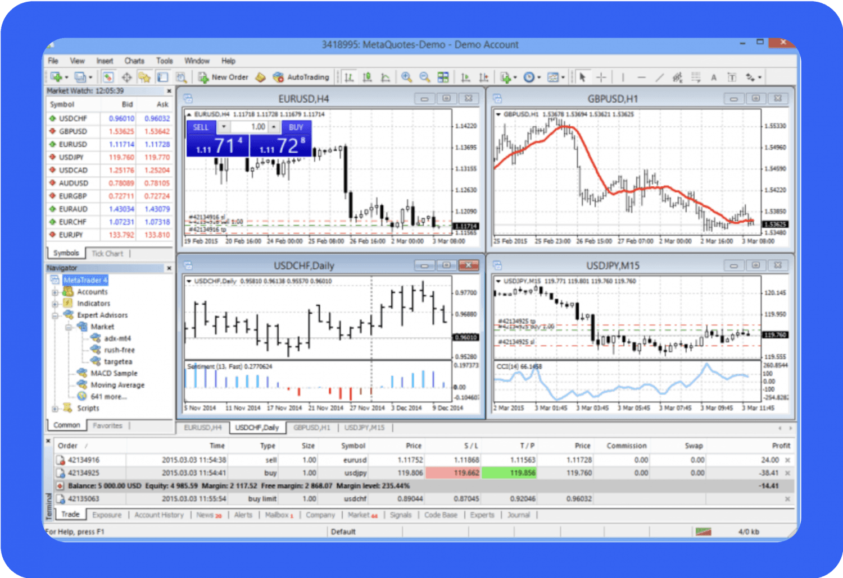This screenshot has height=578, width=843.
Task: Select the Vertical Line drawing tool
Action: click(x=623, y=77)
